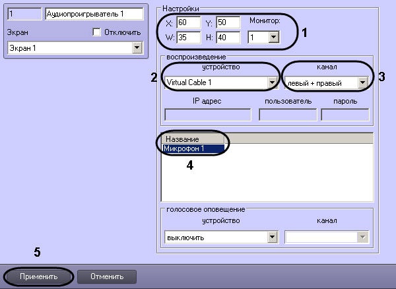Click the object ID number field
Image resolution: width=396 pixels, height=289 pixels.
pos(23,13)
